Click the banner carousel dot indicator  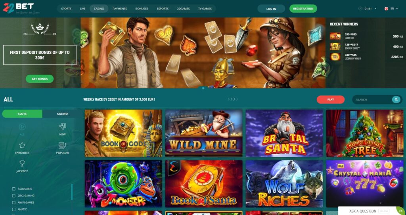[203, 88]
